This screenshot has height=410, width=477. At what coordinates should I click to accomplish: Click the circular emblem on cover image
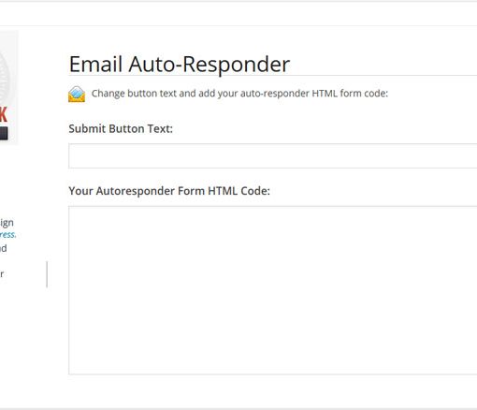[5, 78]
